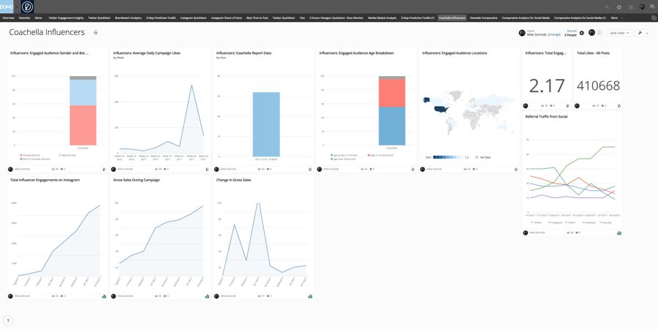Click green chart icon on Referral Traffic card
This screenshot has height=329, width=658.
(619, 232)
